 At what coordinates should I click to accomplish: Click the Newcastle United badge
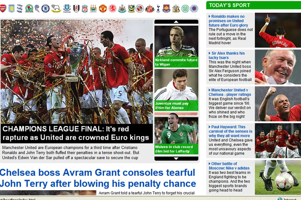[x=122, y=9]
